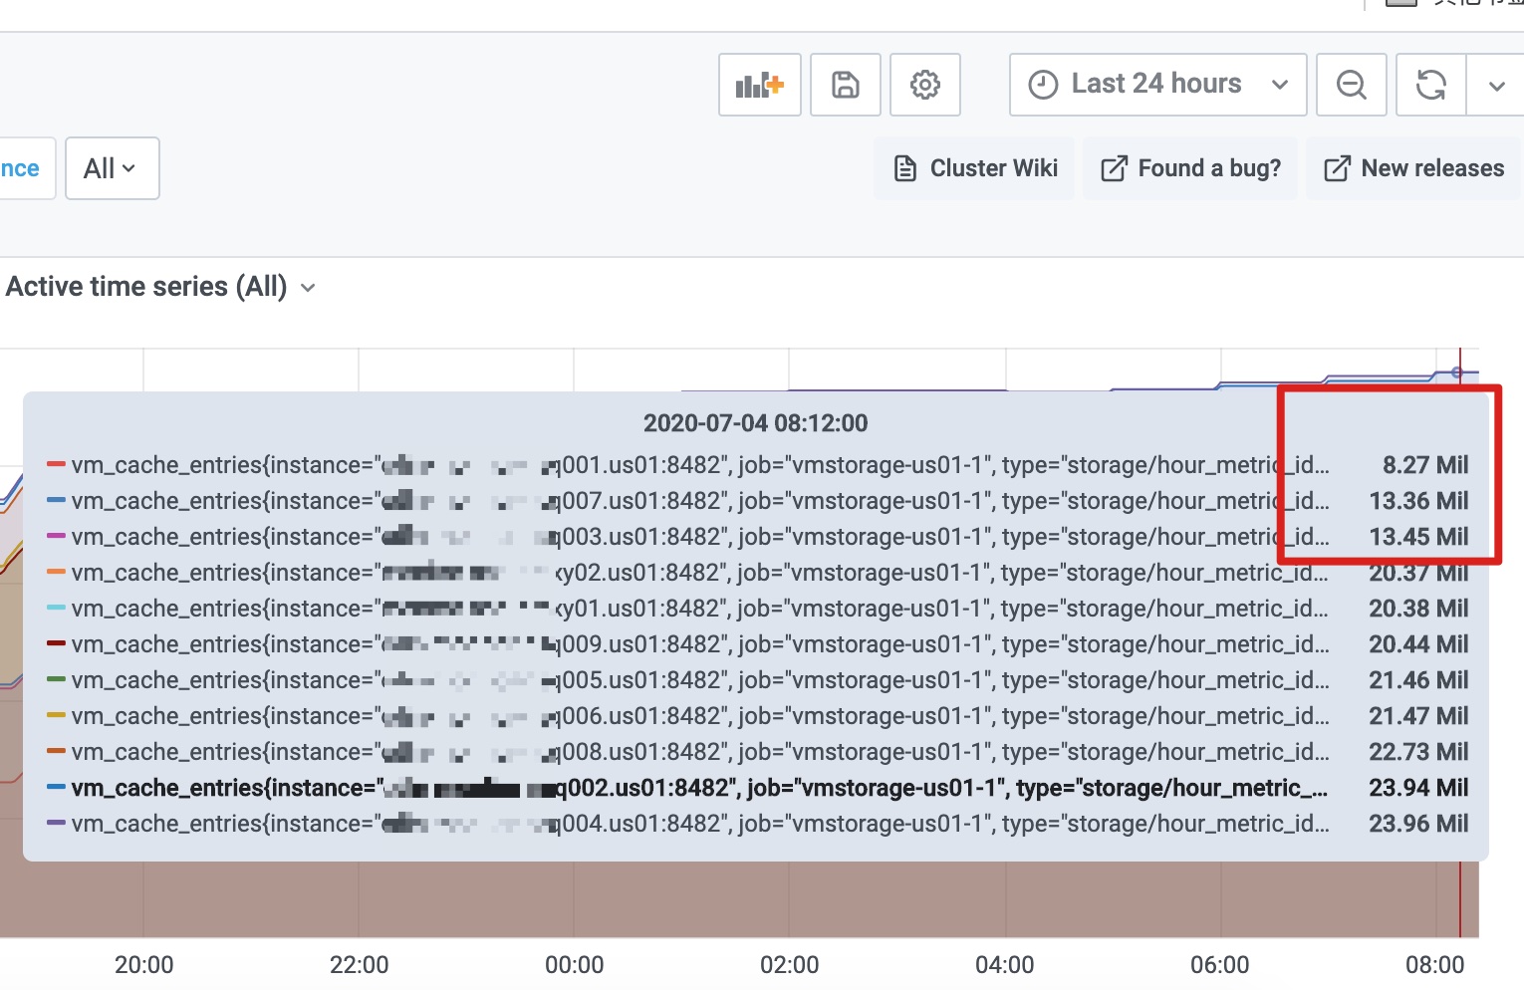Click the 20.44 Mil value

pyautogui.click(x=1418, y=644)
